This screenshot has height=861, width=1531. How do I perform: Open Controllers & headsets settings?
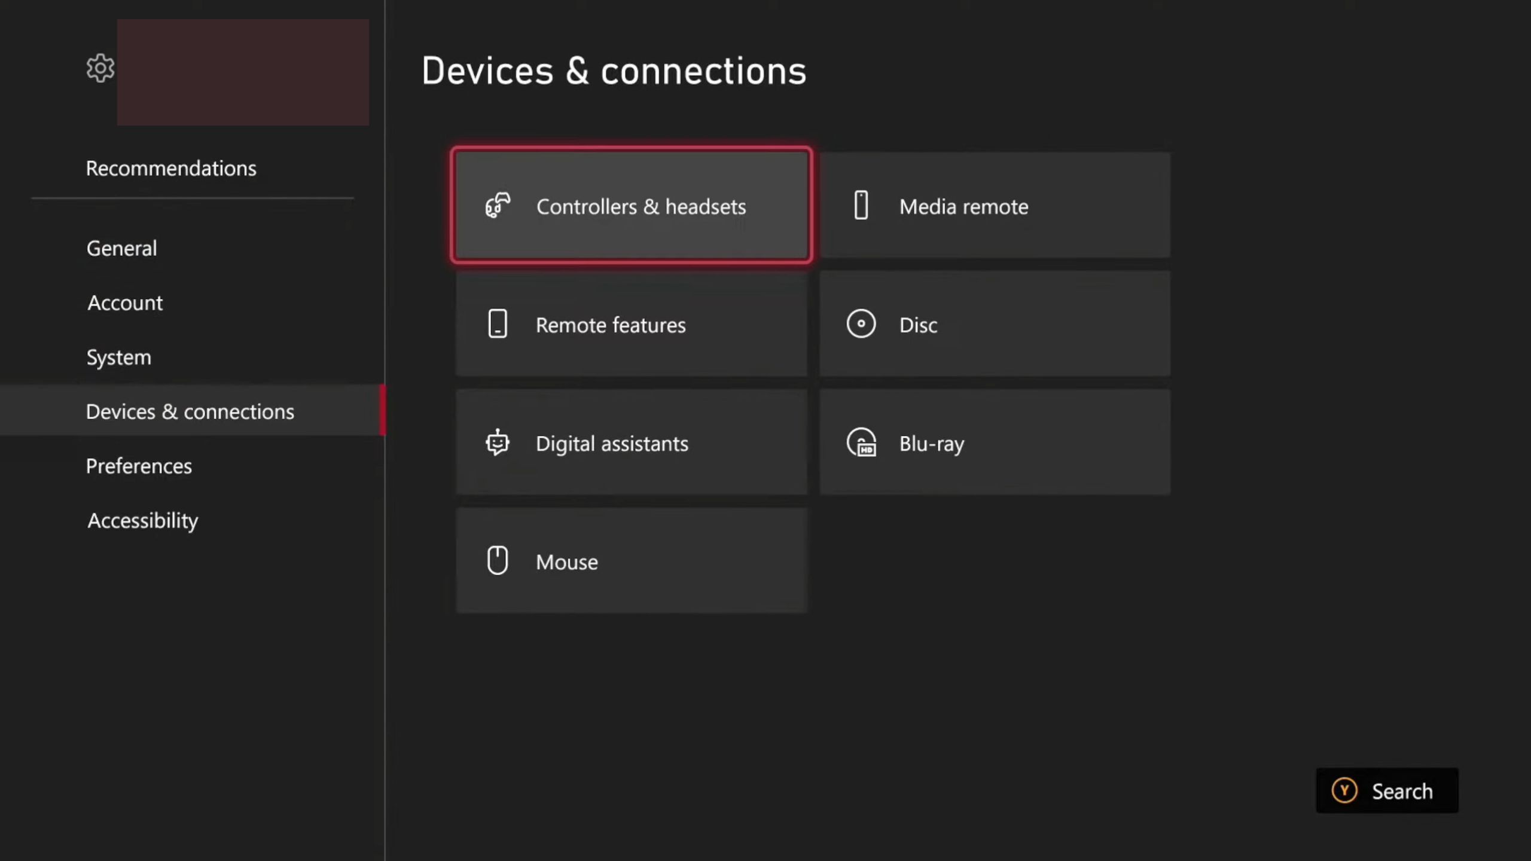(632, 206)
